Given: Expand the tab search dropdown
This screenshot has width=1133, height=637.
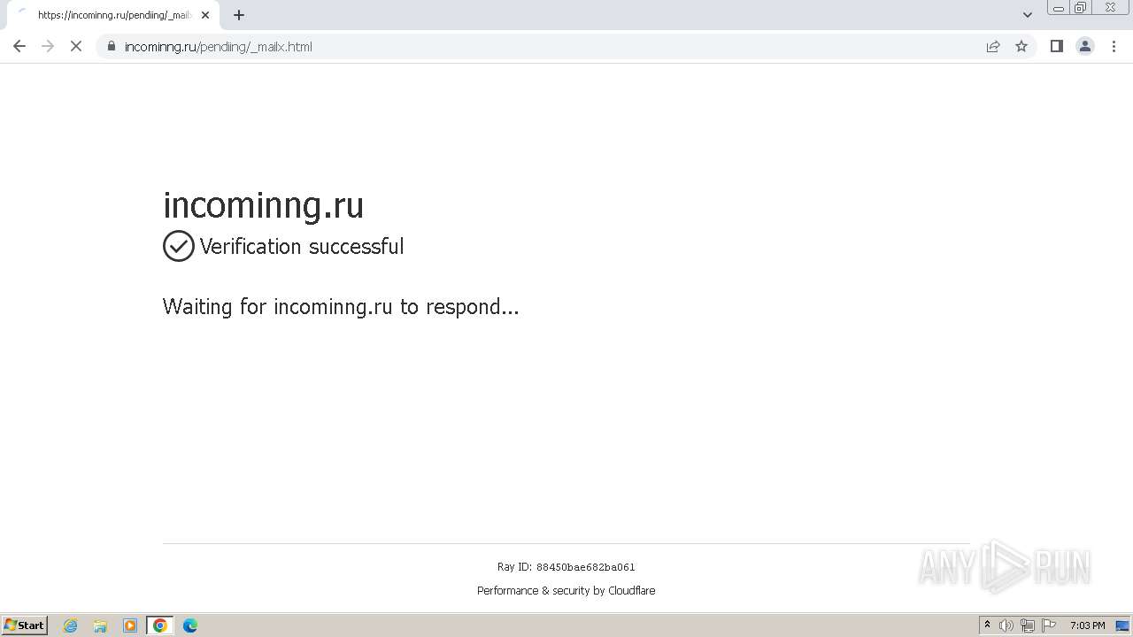Looking at the screenshot, I should [1028, 15].
